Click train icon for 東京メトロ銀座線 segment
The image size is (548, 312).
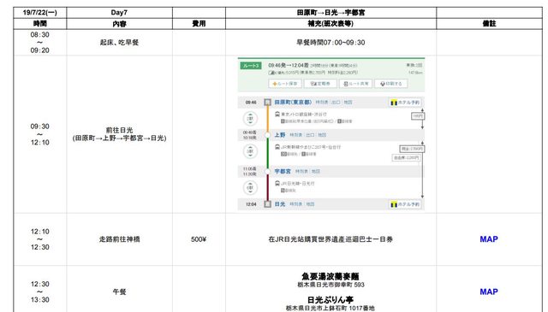[277, 115]
